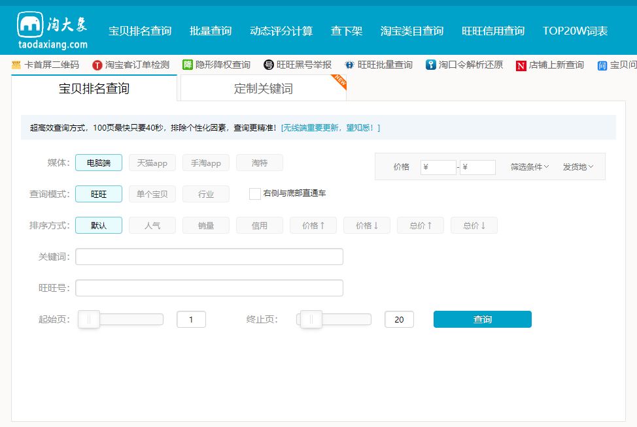Click the 起始页 slider handle
Screen dimensions: 637x427
point(89,319)
